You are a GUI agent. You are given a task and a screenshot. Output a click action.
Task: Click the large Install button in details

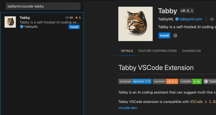point(164,35)
